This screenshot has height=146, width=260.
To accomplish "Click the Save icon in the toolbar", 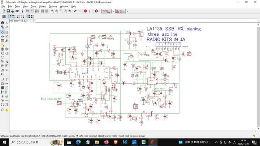I will click(8, 11).
